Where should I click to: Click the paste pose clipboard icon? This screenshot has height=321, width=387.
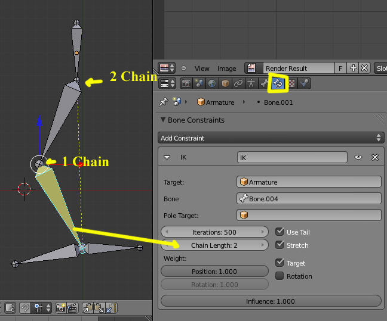click(x=99, y=308)
